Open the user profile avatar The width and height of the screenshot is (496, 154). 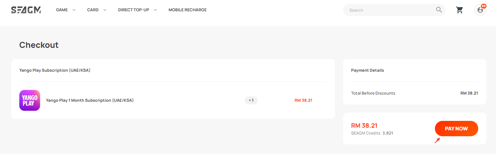tap(480, 10)
